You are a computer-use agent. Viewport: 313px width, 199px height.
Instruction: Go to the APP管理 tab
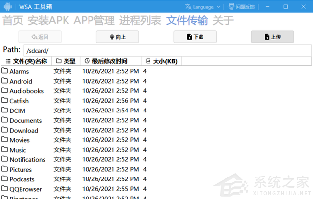[94, 21]
